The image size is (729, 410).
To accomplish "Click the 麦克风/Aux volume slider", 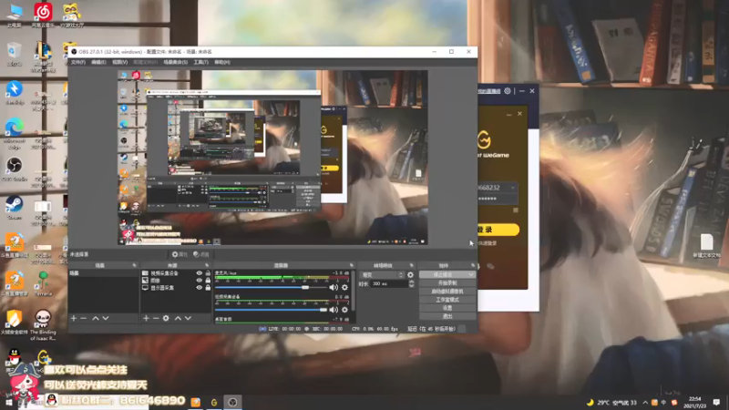I will [271, 287].
